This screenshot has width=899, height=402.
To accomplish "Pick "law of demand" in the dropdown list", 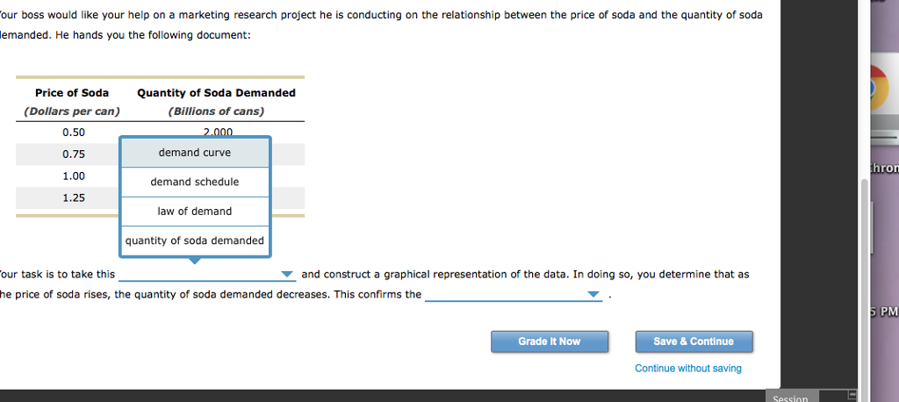I will coord(194,212).
